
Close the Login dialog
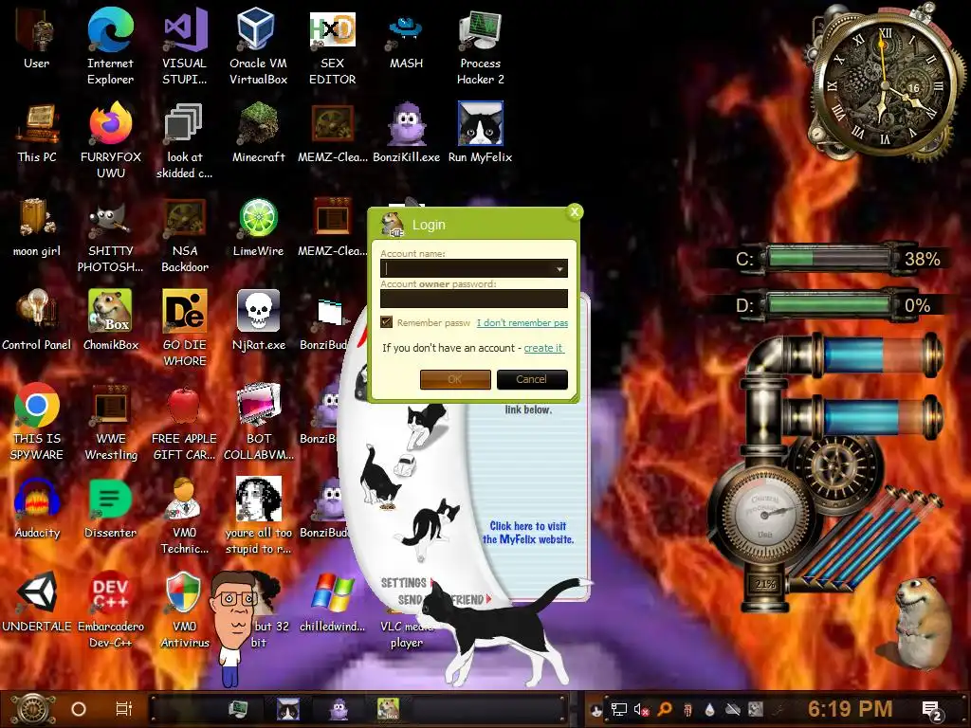(x=575, y=212)
